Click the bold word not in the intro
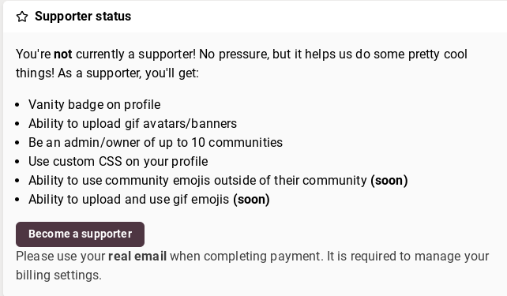This screenshot has height=296, width=507. tap(62, 54)
